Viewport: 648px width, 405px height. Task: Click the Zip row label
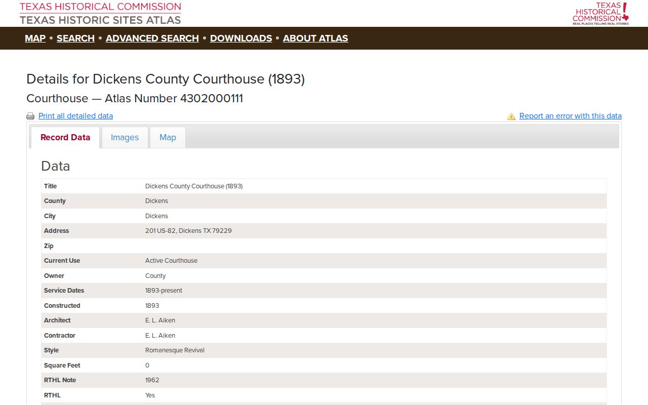pos(49,246)
